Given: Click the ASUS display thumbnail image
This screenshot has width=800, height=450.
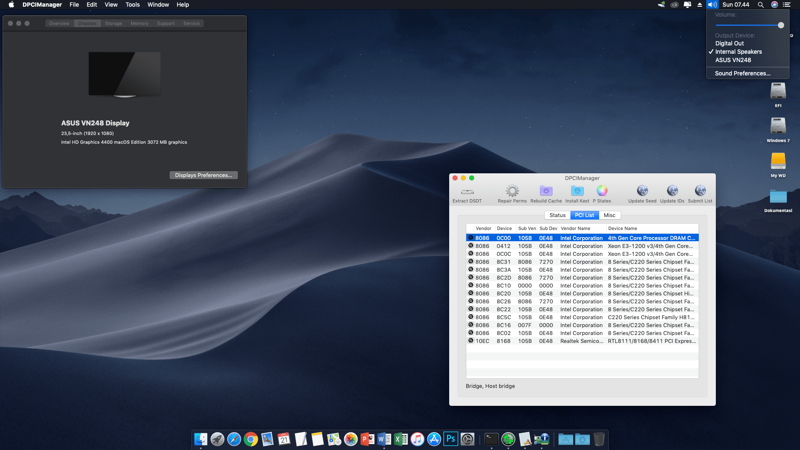Looking at the screenshot, I should 125,75.
